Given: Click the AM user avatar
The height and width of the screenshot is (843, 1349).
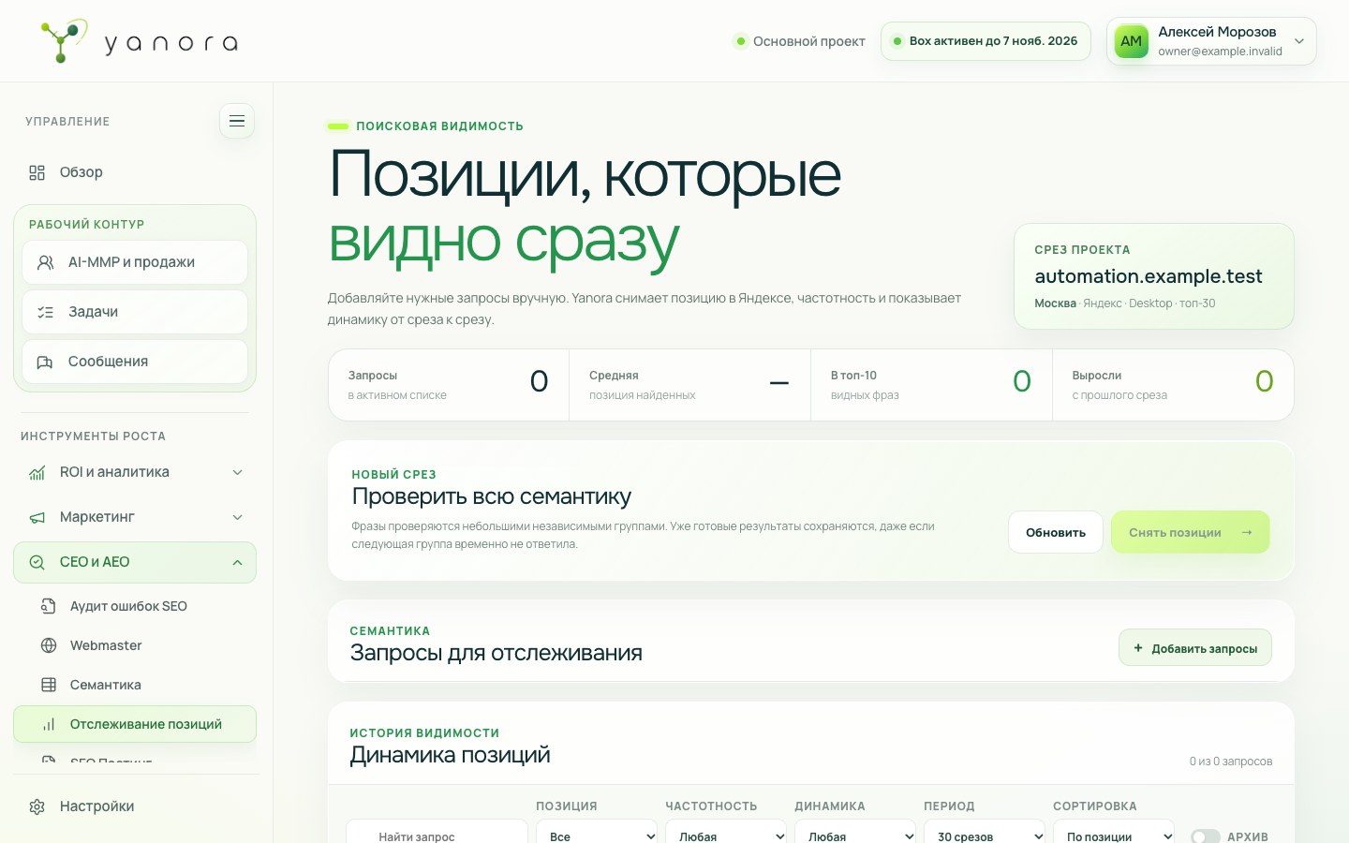Looking at the screenshot, I should [x=1132, y=41].
